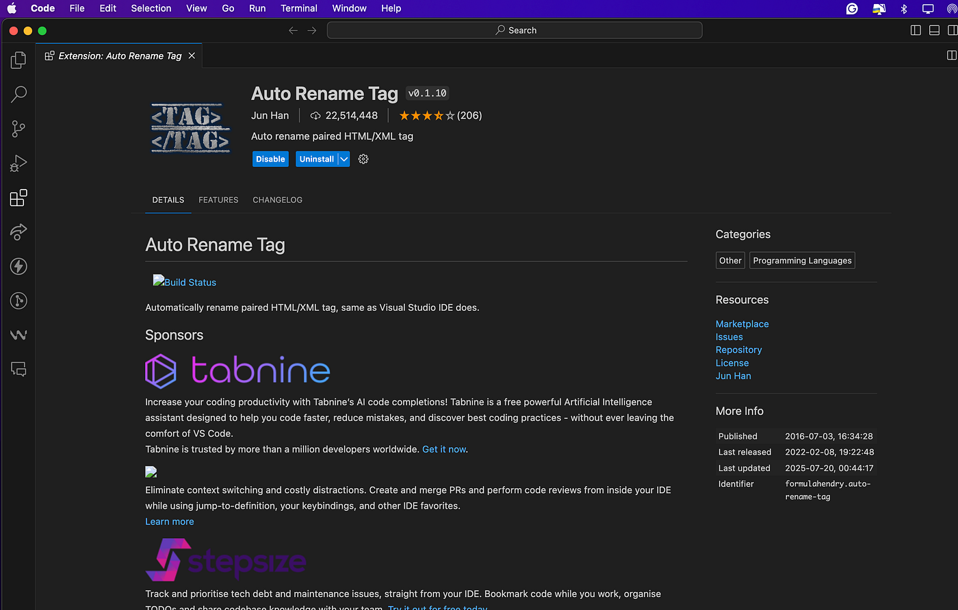Image resolution: width=958 pixels, height=610 pixels.
Task: Switch to the CHANGELOG tab
Action: coord(277,200)
